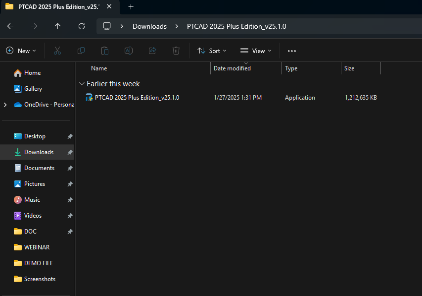Image resolution: width=422 pixels, height=296 pixels.
Task: Close the PTCAD 2025 Plus Edition tab
Action: coord(109,6)
